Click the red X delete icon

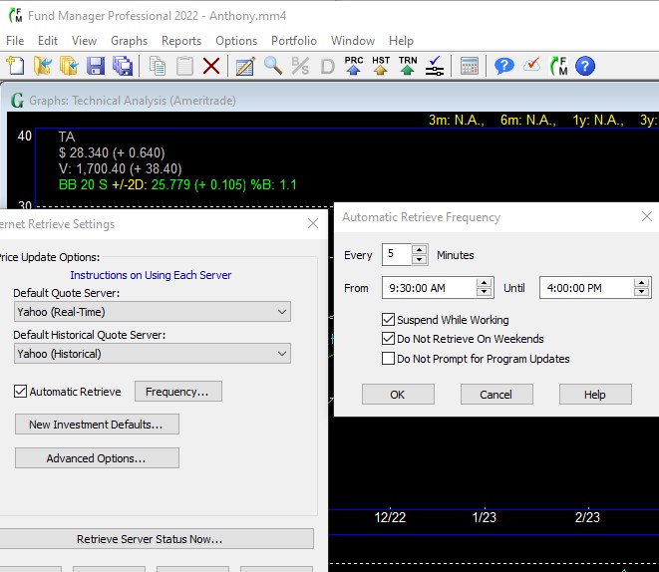(x=211, y=66)
